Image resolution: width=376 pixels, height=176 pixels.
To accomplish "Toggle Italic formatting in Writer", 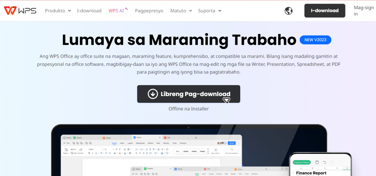I will pyautogui.click(x=92, y=153).
